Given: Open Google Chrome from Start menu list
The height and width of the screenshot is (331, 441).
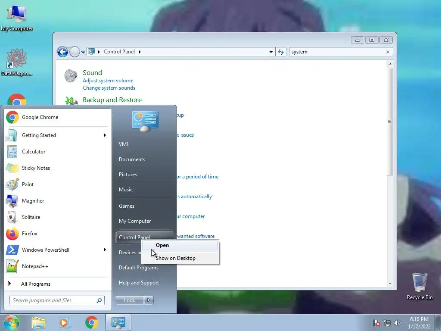Looking at the screenshot, I should click(58, 117).
